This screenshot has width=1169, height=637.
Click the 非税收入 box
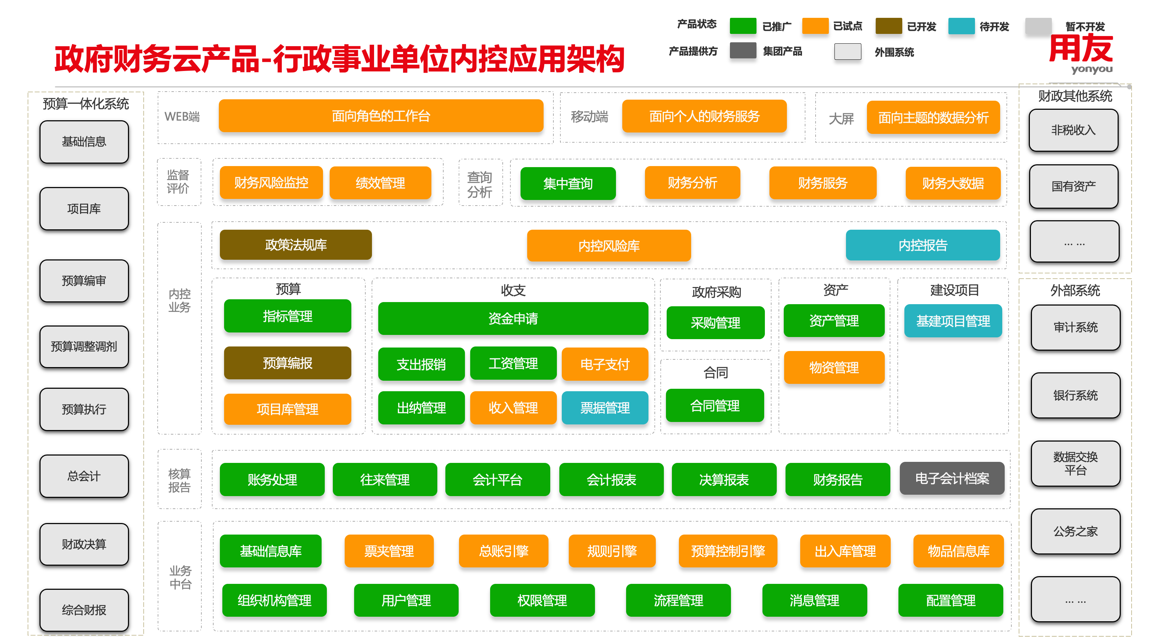1073,130
